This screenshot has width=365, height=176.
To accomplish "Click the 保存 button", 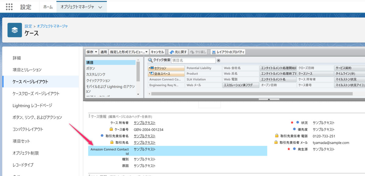I will click(90, 52).
